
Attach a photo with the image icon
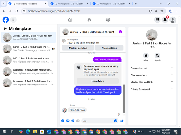point(68,121)
